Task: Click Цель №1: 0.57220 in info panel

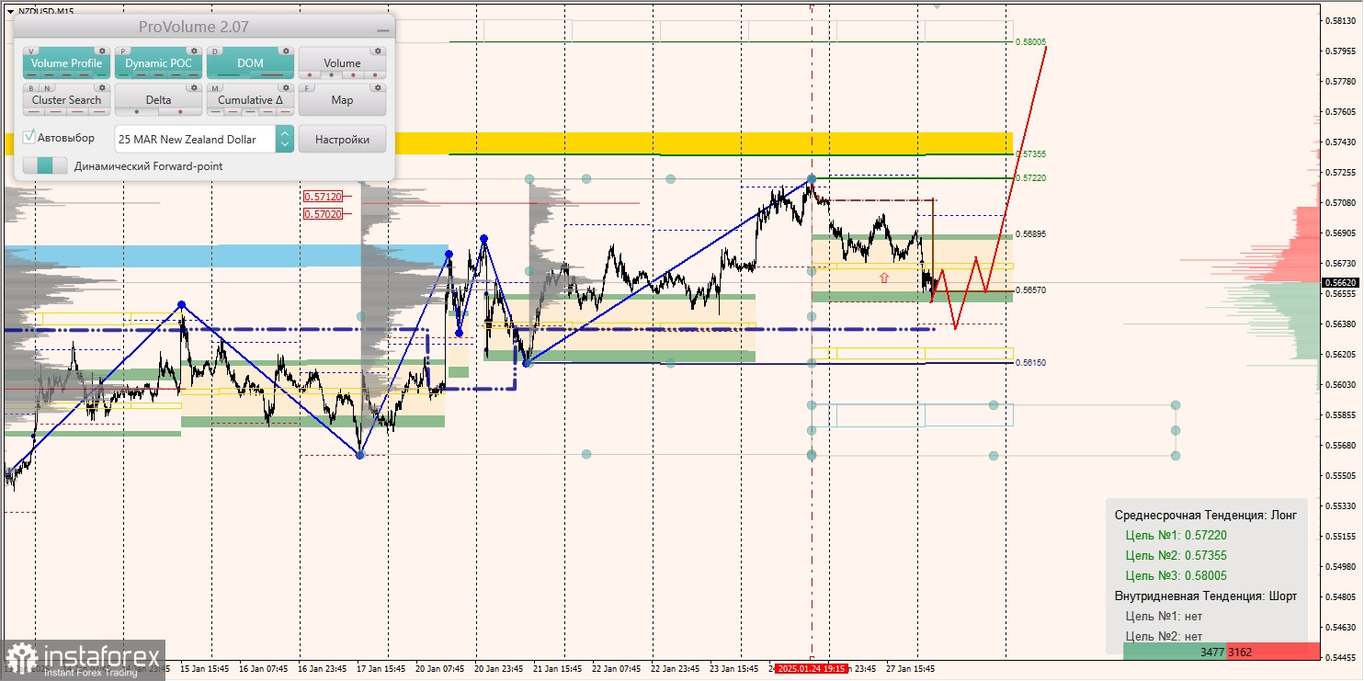Action: pyautogui.click(x=1176, y=535)
